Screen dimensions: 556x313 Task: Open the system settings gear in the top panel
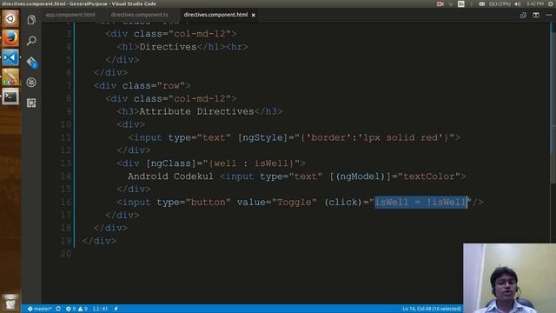(551, 3)
